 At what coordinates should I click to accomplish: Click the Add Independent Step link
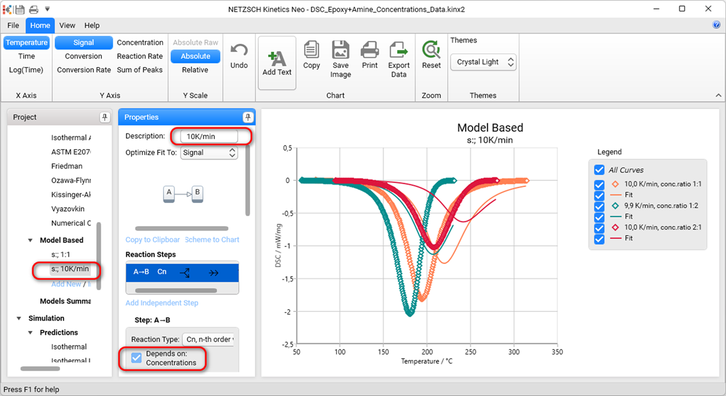point(161,302)
